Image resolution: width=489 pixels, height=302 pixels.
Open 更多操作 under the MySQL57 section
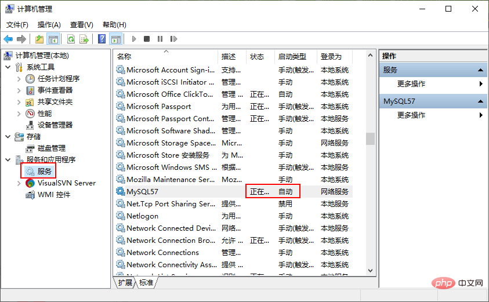411,115
